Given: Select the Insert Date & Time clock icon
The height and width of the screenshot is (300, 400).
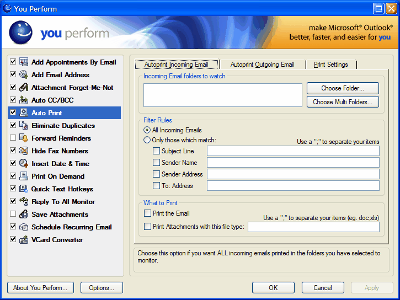Looking at the screenshot, I should 24,164.
